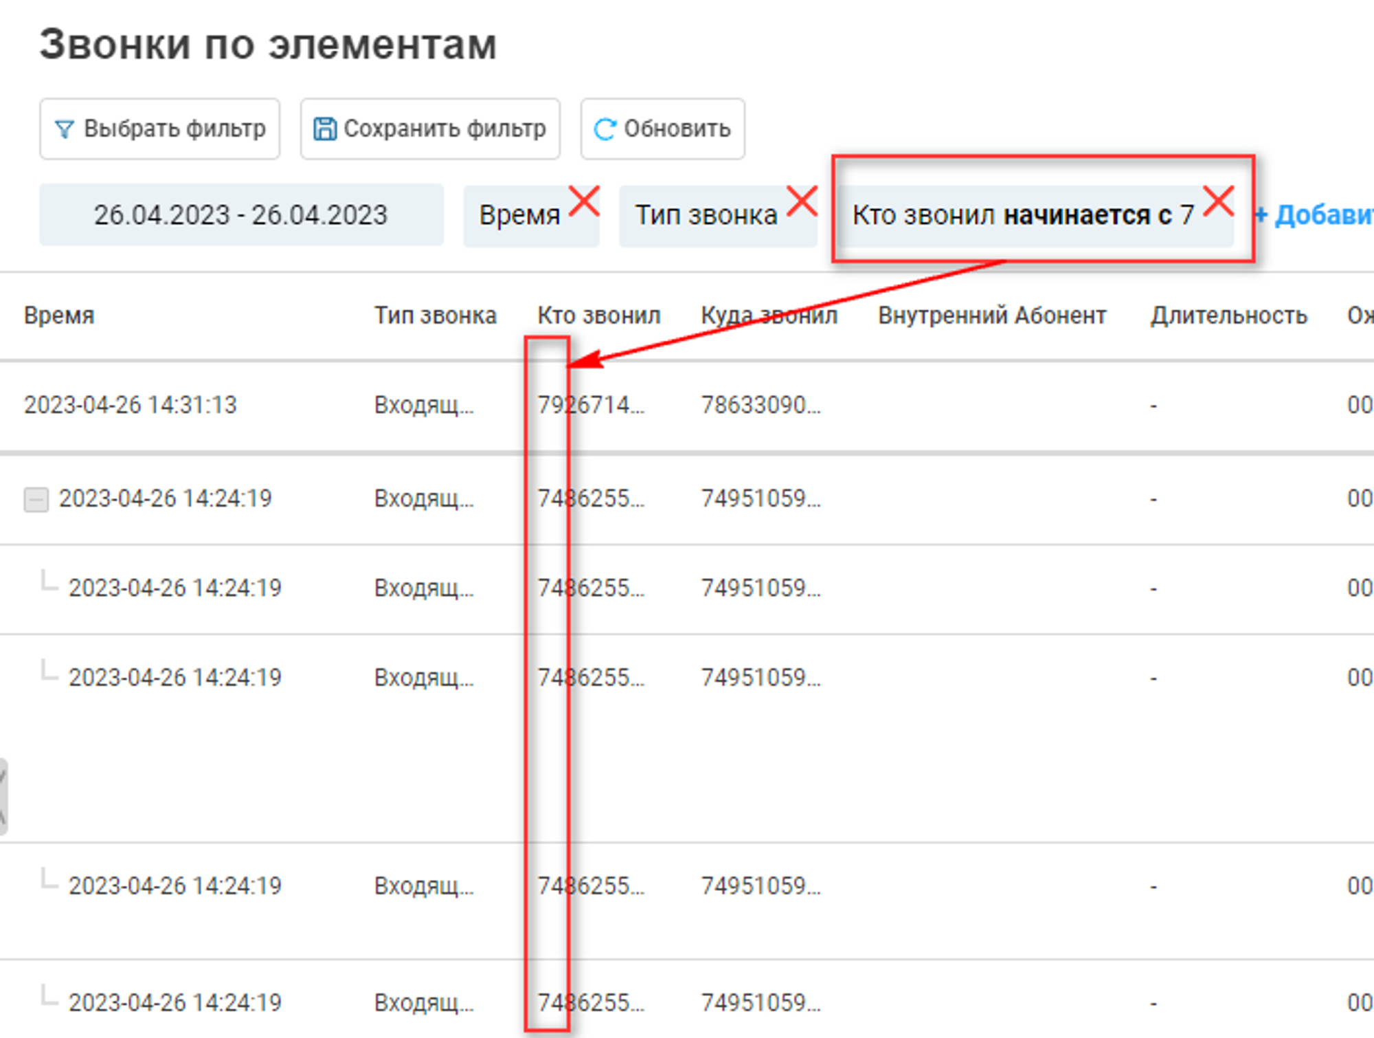
Task: Click the Кто звонил column header
Action: (598, 316)
